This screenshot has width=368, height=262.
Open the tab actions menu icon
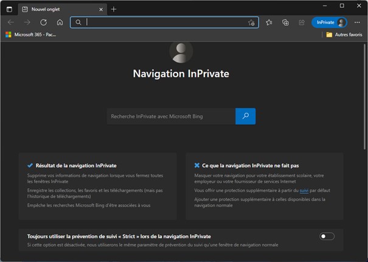click(9, 9)
